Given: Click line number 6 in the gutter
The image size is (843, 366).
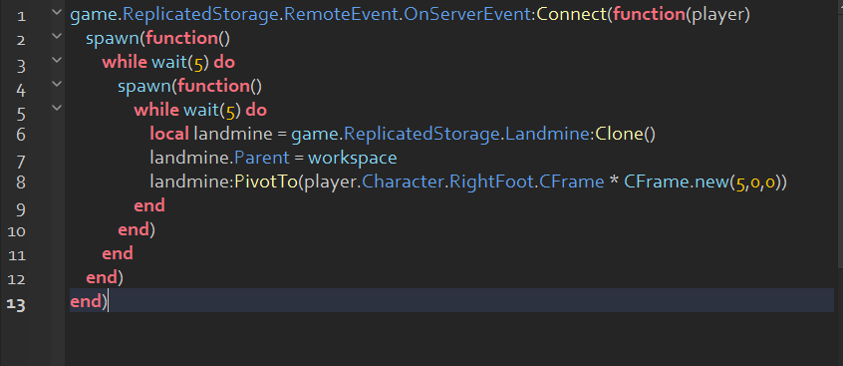Looking at the screenshot, I should pyautogui.click(x=21, y=135).
